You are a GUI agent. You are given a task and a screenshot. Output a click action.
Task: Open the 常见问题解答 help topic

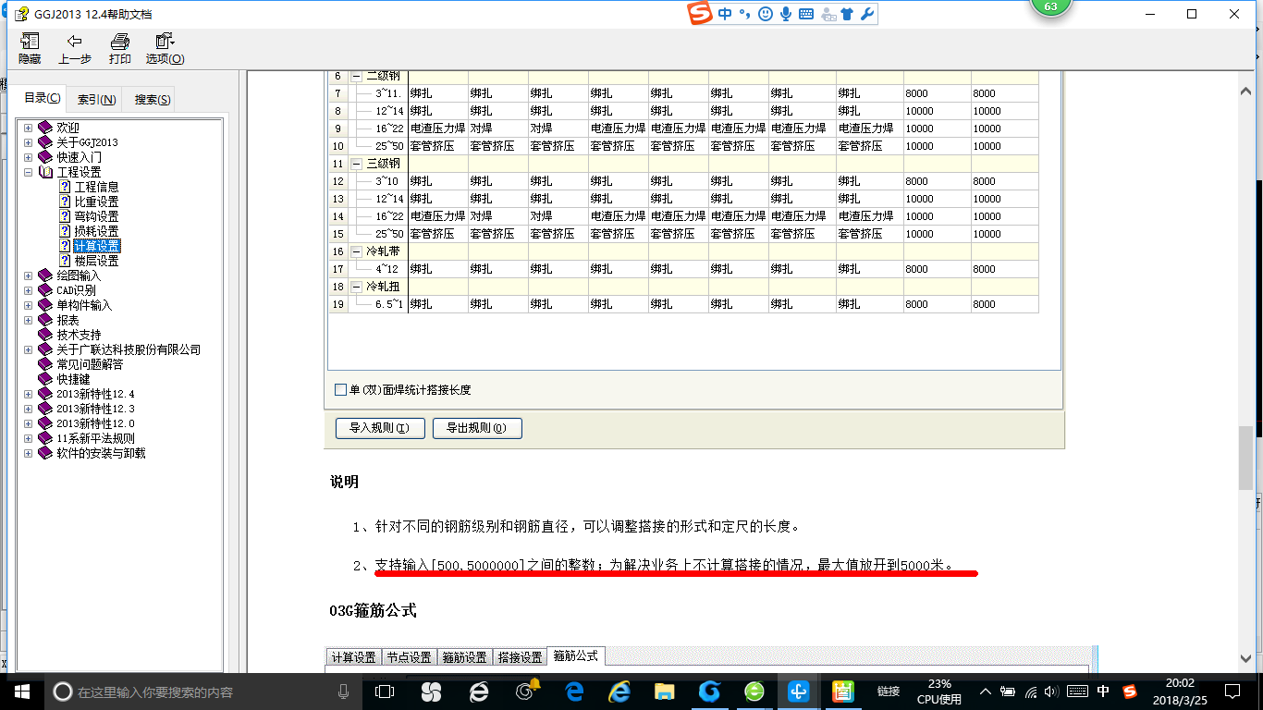[x=90, y=364]
